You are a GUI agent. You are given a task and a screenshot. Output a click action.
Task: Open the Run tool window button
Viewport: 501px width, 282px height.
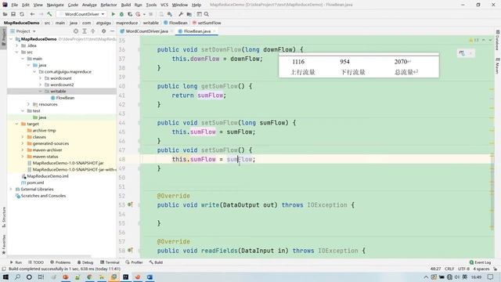[16, 262]
